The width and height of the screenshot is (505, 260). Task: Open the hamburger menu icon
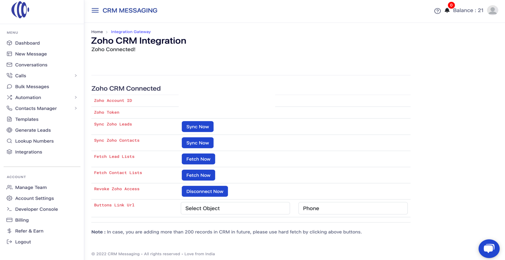tap(95, 11)
